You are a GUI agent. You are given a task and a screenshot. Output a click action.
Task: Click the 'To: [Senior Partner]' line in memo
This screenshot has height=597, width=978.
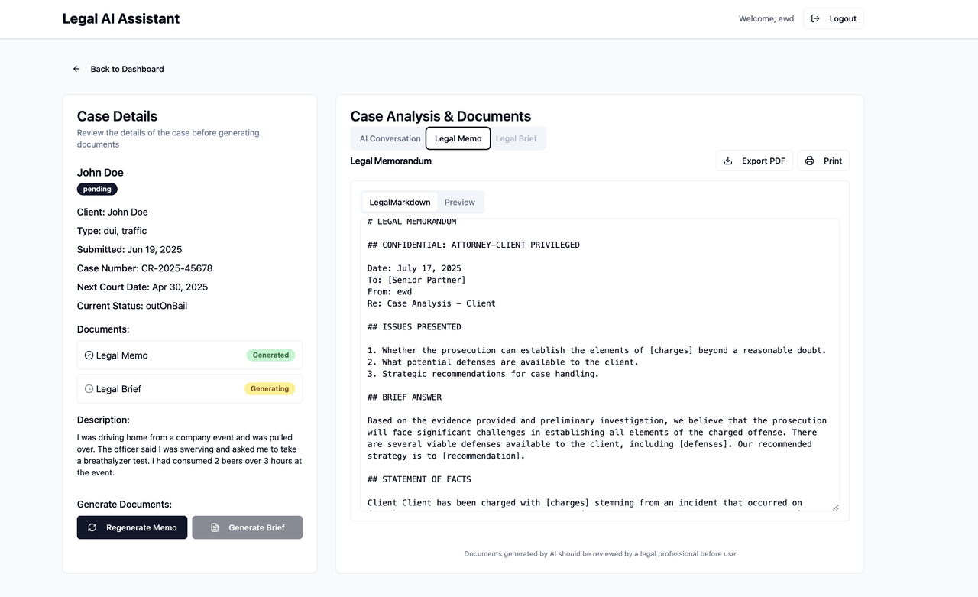pyautogui.click(x=416, y=280)
